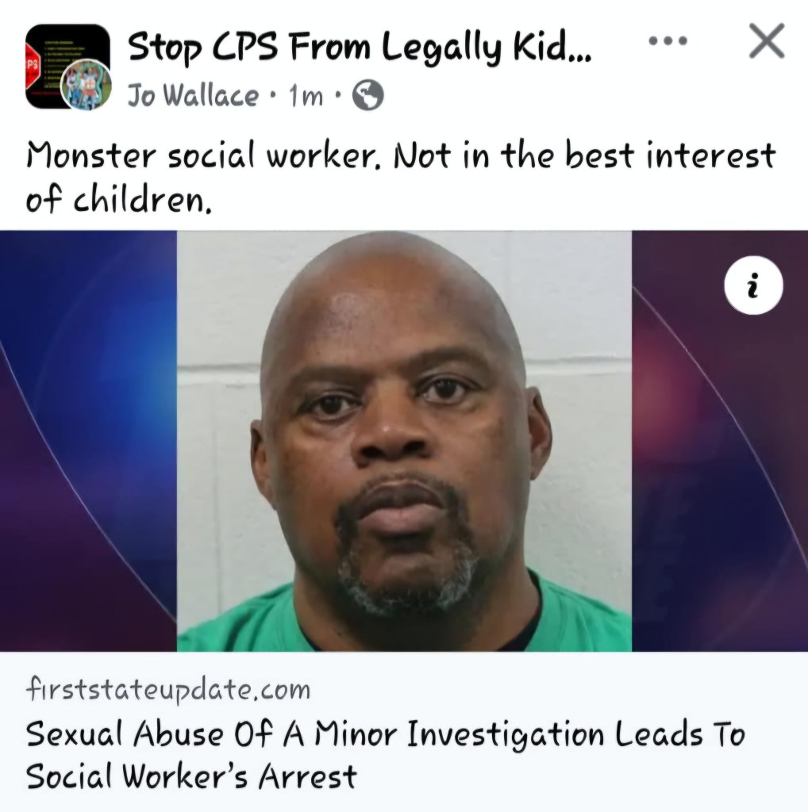Visit Jo Wallace's profile
808x812 pixels.
point(193,95)
